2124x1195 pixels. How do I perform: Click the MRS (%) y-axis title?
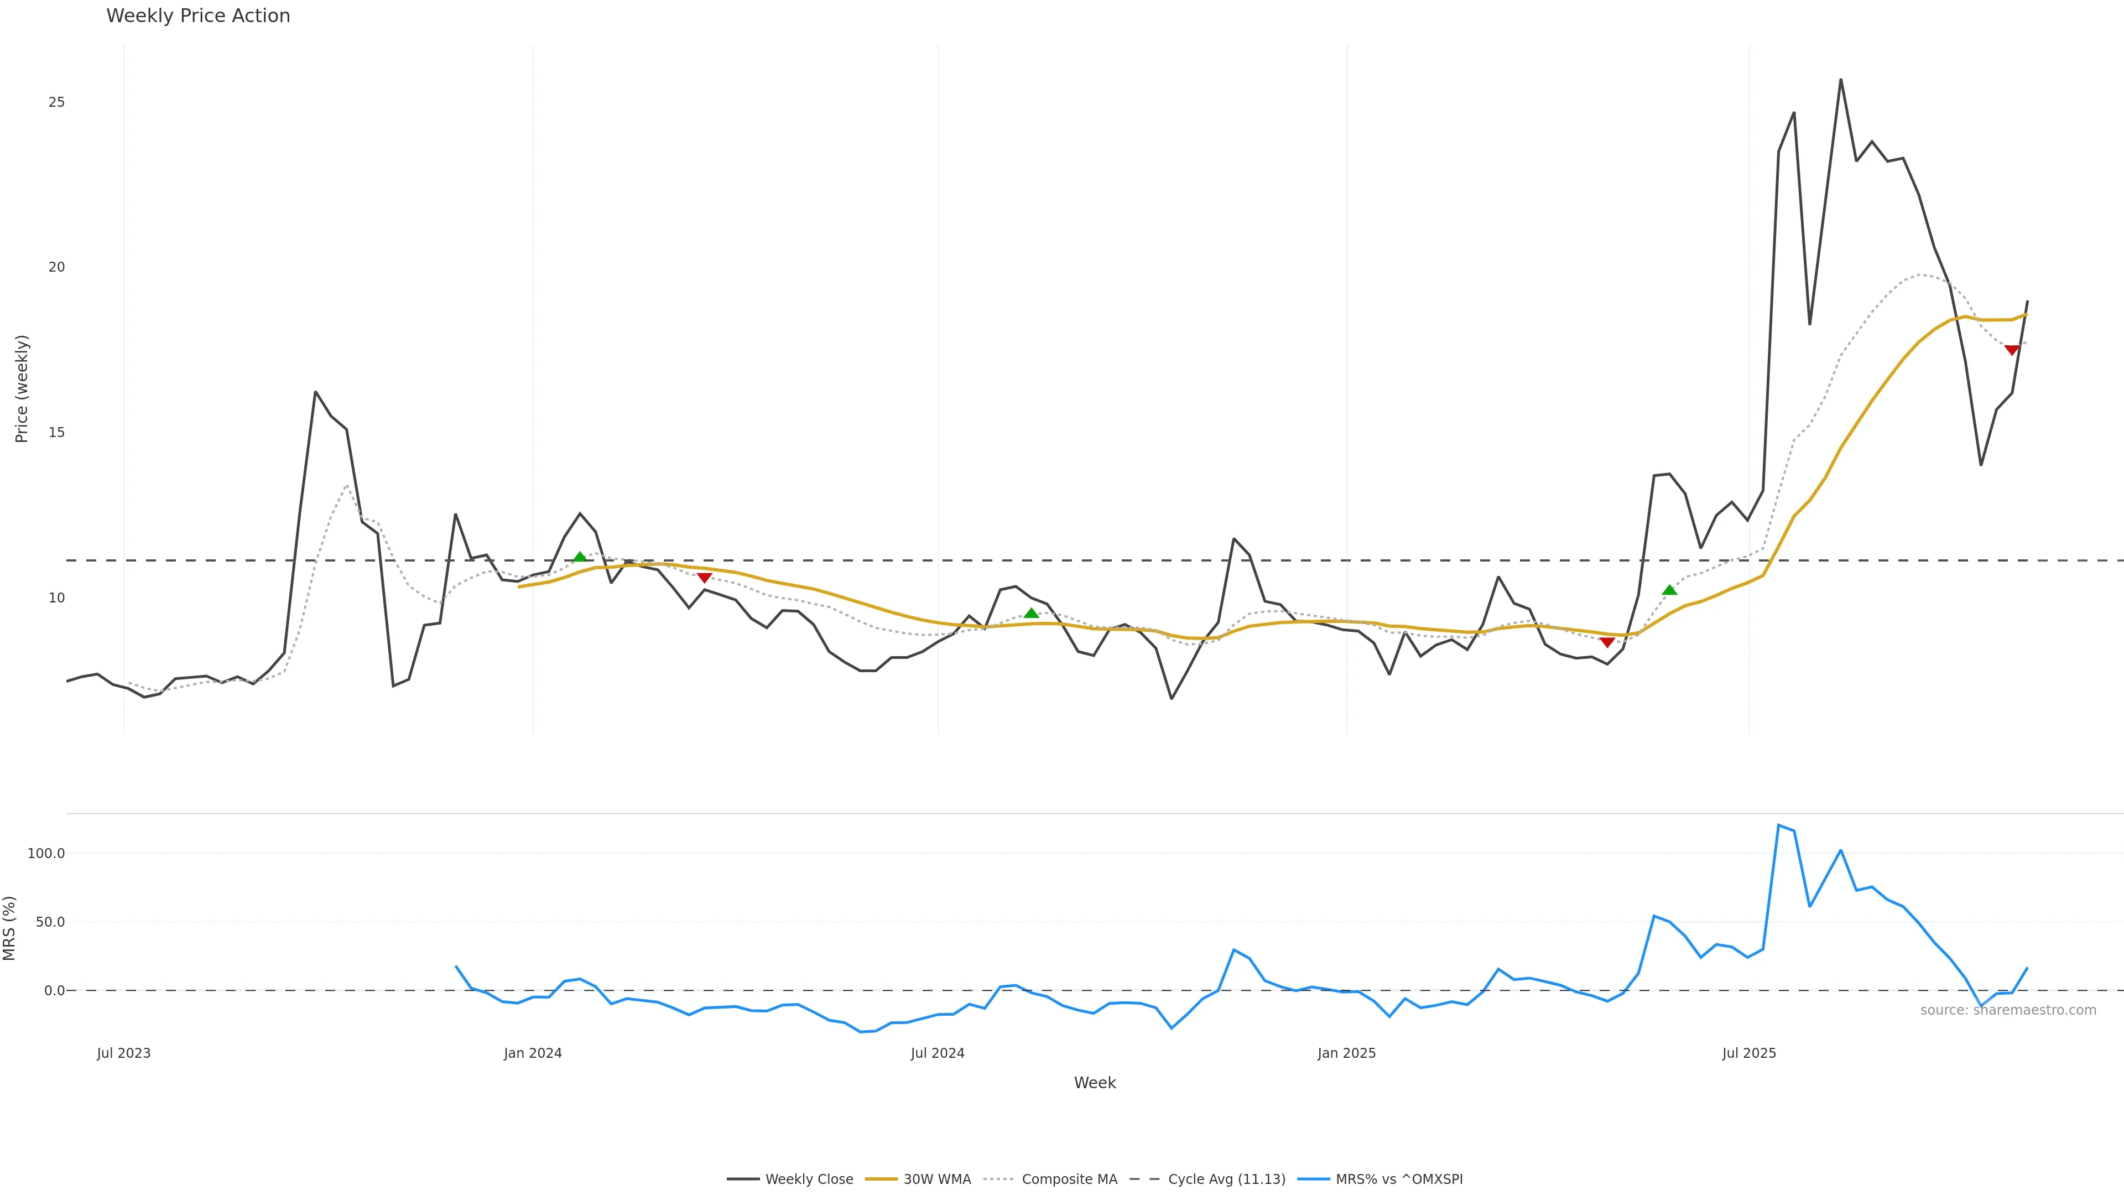[x=10, y=928]
